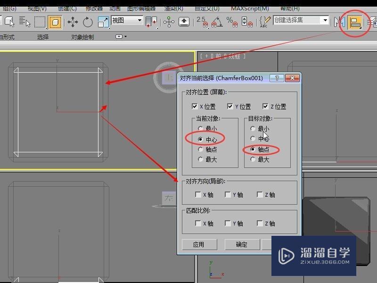
Task: Select Maximum for Target Object
Action: pyautogui.click(x=253, y=159)
